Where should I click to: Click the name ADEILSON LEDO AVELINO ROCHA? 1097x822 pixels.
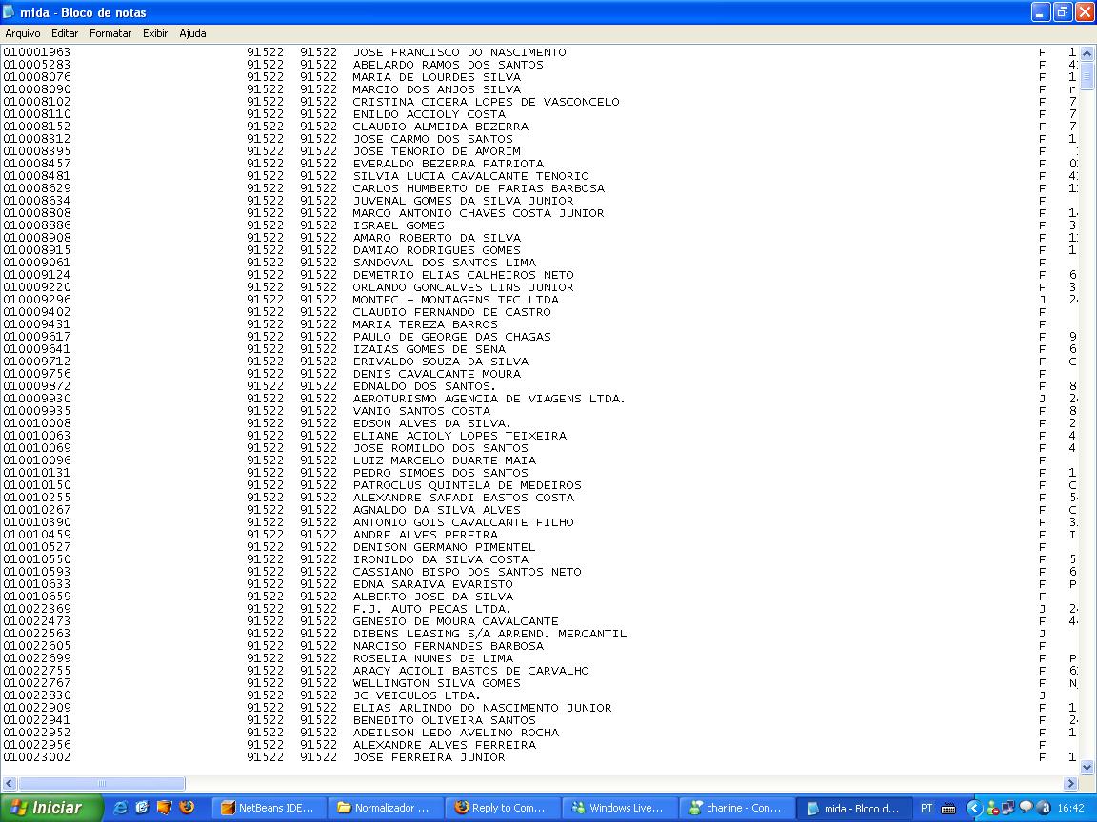click(x=455, y=733)
